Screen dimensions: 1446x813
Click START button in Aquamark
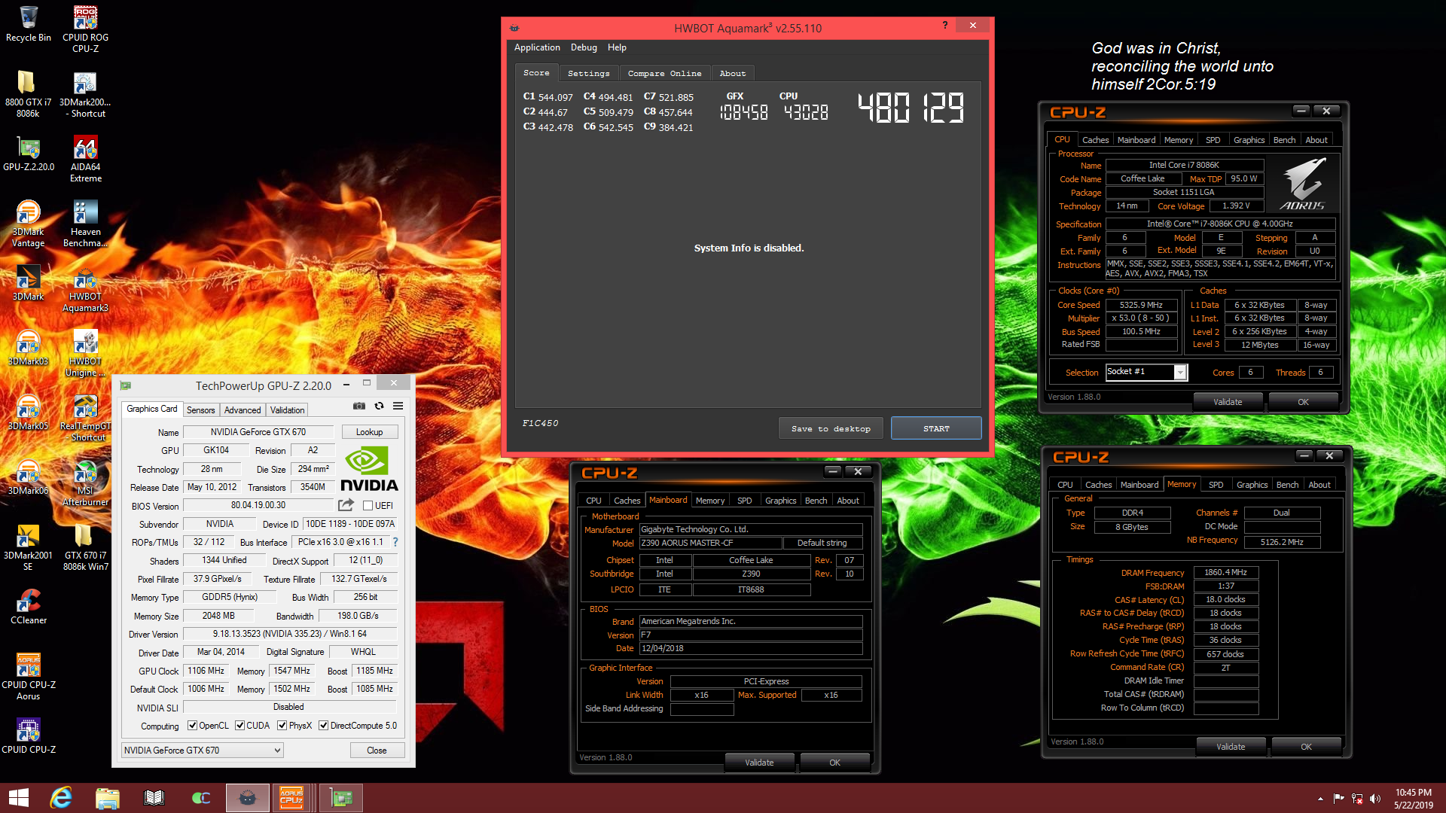tap(936, 428)
